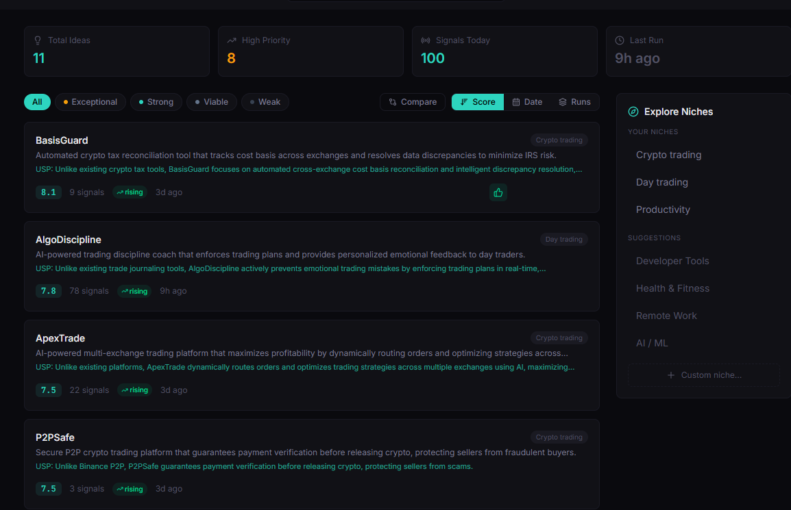The image size is (791, 510).
Task: Click the 8.1 score badge on BasisGuard
Action: pyautogui.click(x=49, y=192)
